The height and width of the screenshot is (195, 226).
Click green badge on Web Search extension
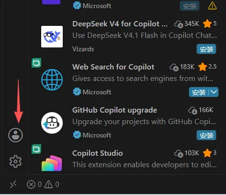(36, 63)
